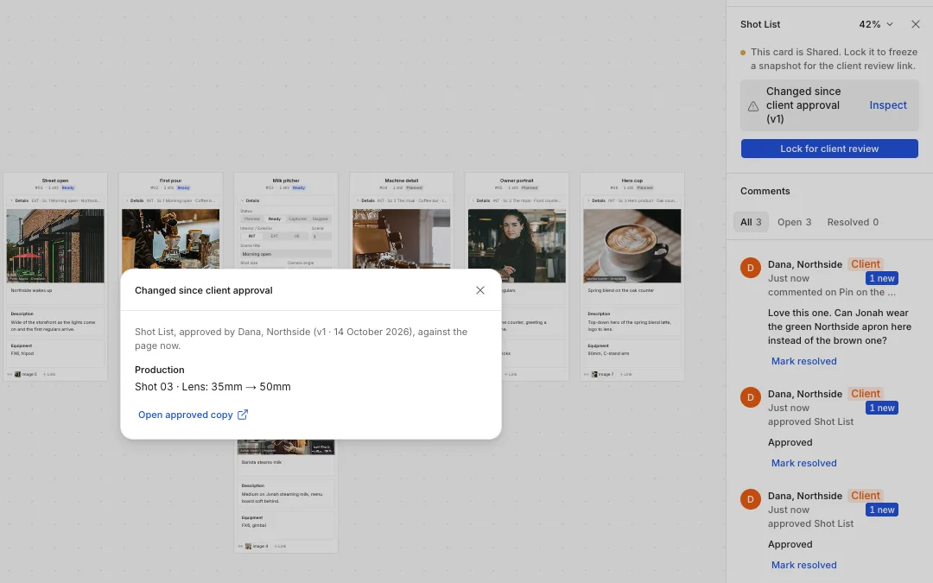Collapse Details on the Milk pitcher card
This screenshot has width=933, height=583.
[x=286, y=200]
